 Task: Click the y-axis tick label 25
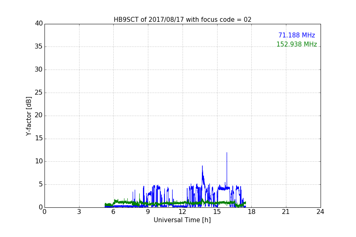[x=39, y=93]
